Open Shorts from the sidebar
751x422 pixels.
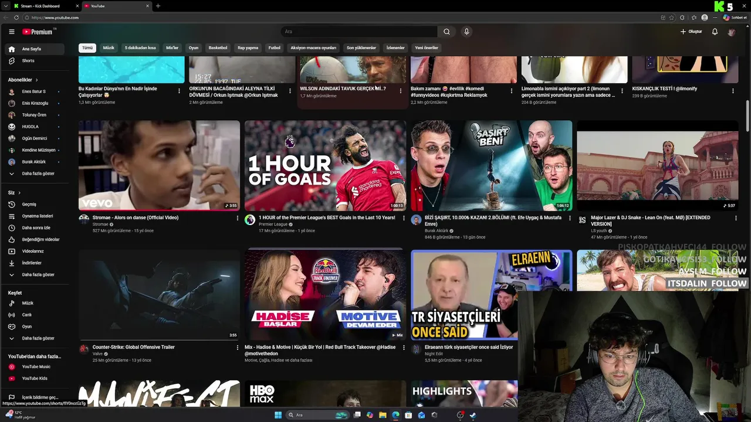point(35,61)
